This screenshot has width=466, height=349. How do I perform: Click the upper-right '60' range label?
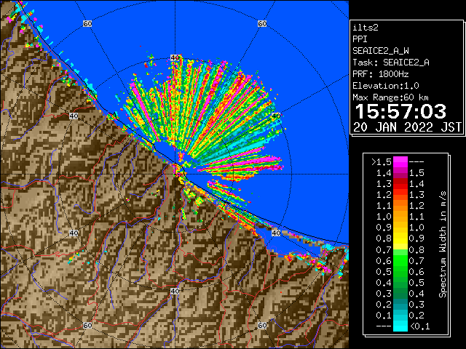point(262,23)
